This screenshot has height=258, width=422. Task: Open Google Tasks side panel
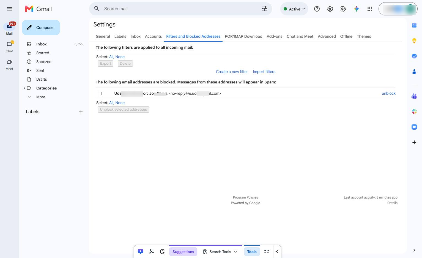pyautogui.click(x=414, y=56)
